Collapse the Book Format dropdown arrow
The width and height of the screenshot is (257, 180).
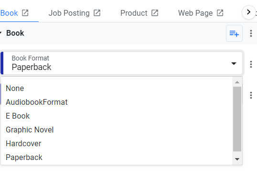(234, 63)
